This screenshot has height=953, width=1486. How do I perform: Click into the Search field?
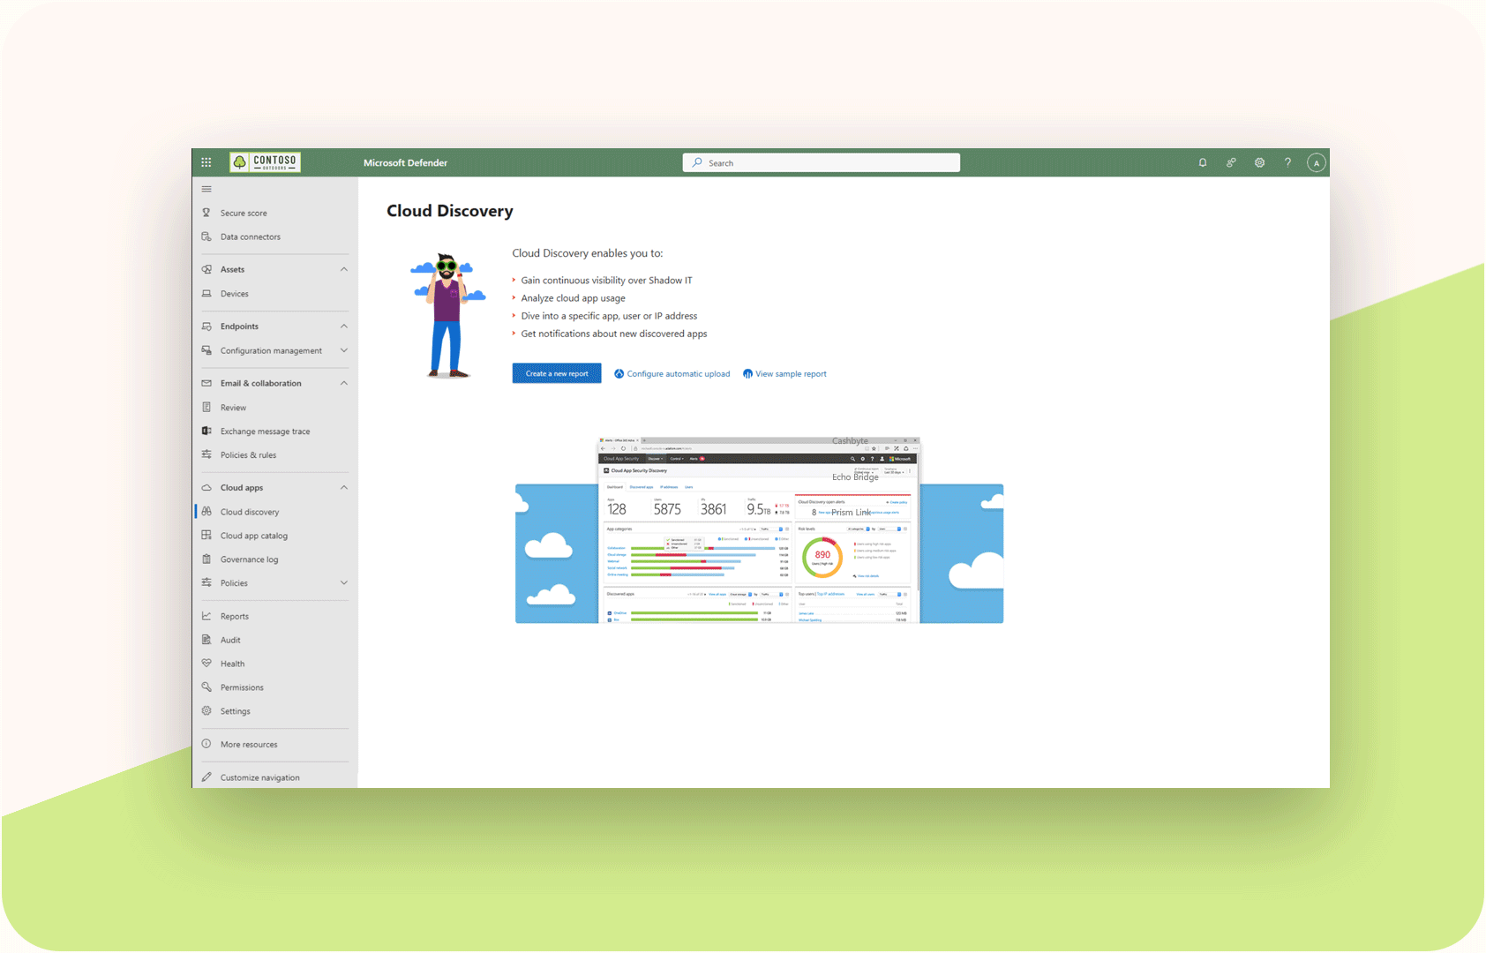821,162
